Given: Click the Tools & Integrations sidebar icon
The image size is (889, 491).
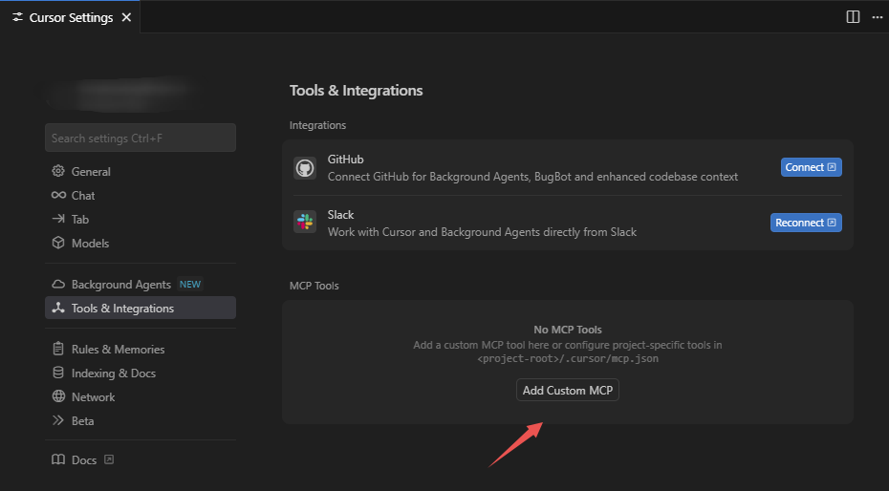Looking at the screenshot, I should click(x=57, y=308).
